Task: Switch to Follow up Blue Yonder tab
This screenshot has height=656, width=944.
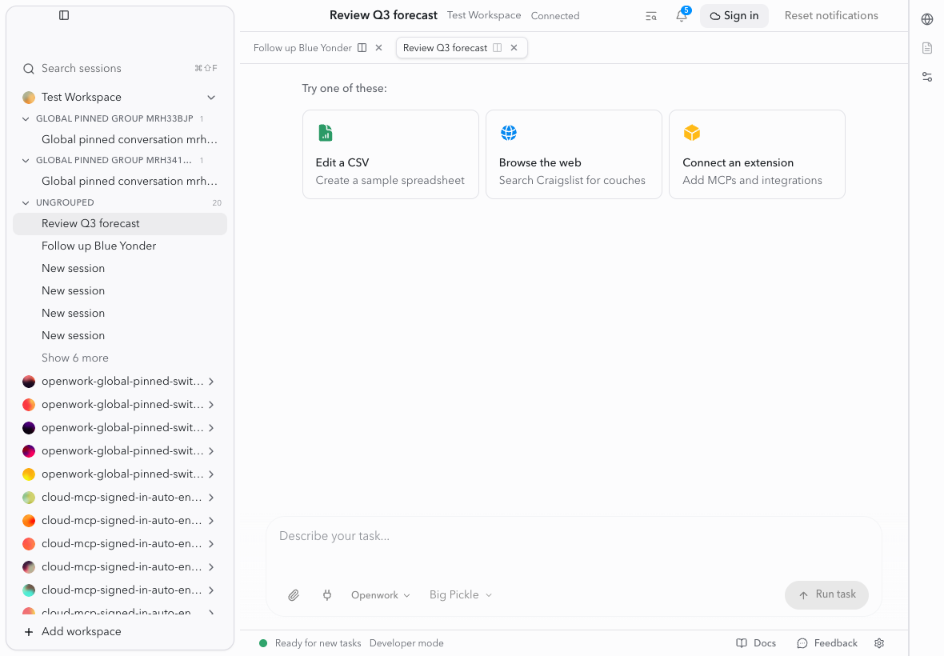Action: click(x=303, y=47)
